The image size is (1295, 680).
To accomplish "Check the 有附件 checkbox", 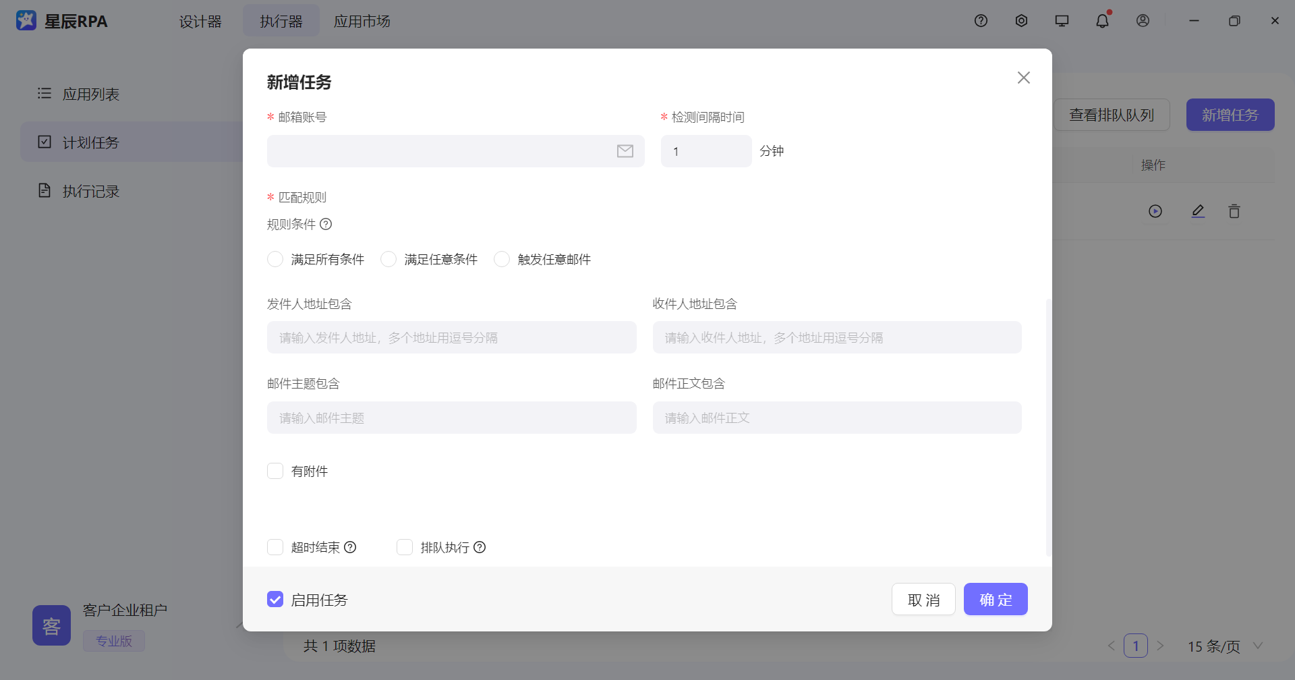I will [x=275, y=471].
